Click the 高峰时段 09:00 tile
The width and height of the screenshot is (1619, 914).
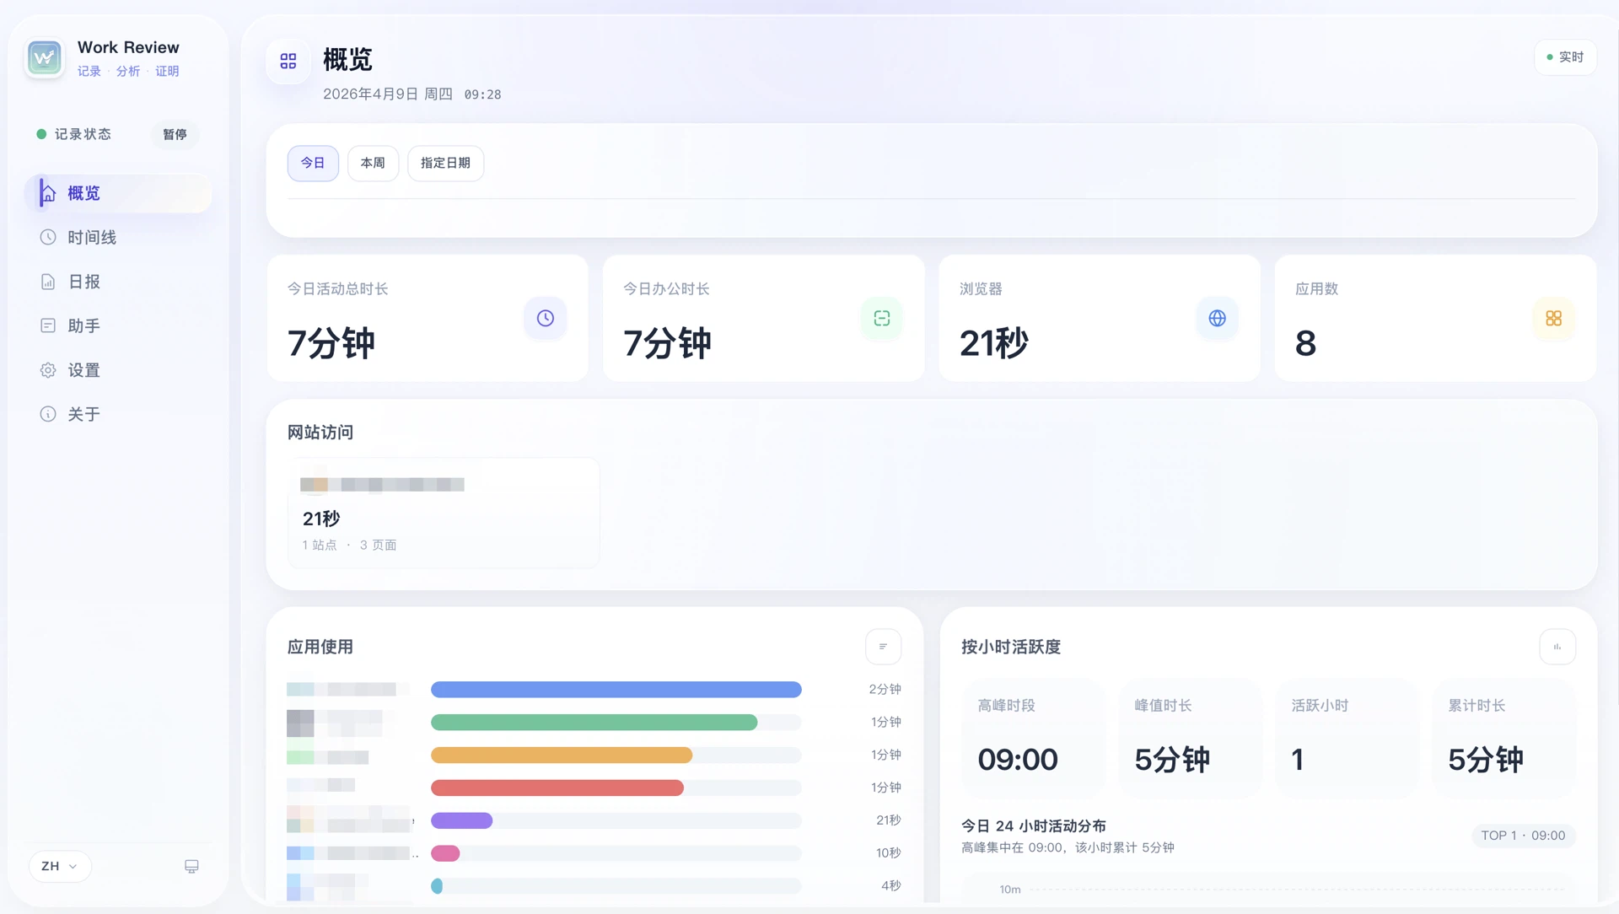click(1033, 739)
